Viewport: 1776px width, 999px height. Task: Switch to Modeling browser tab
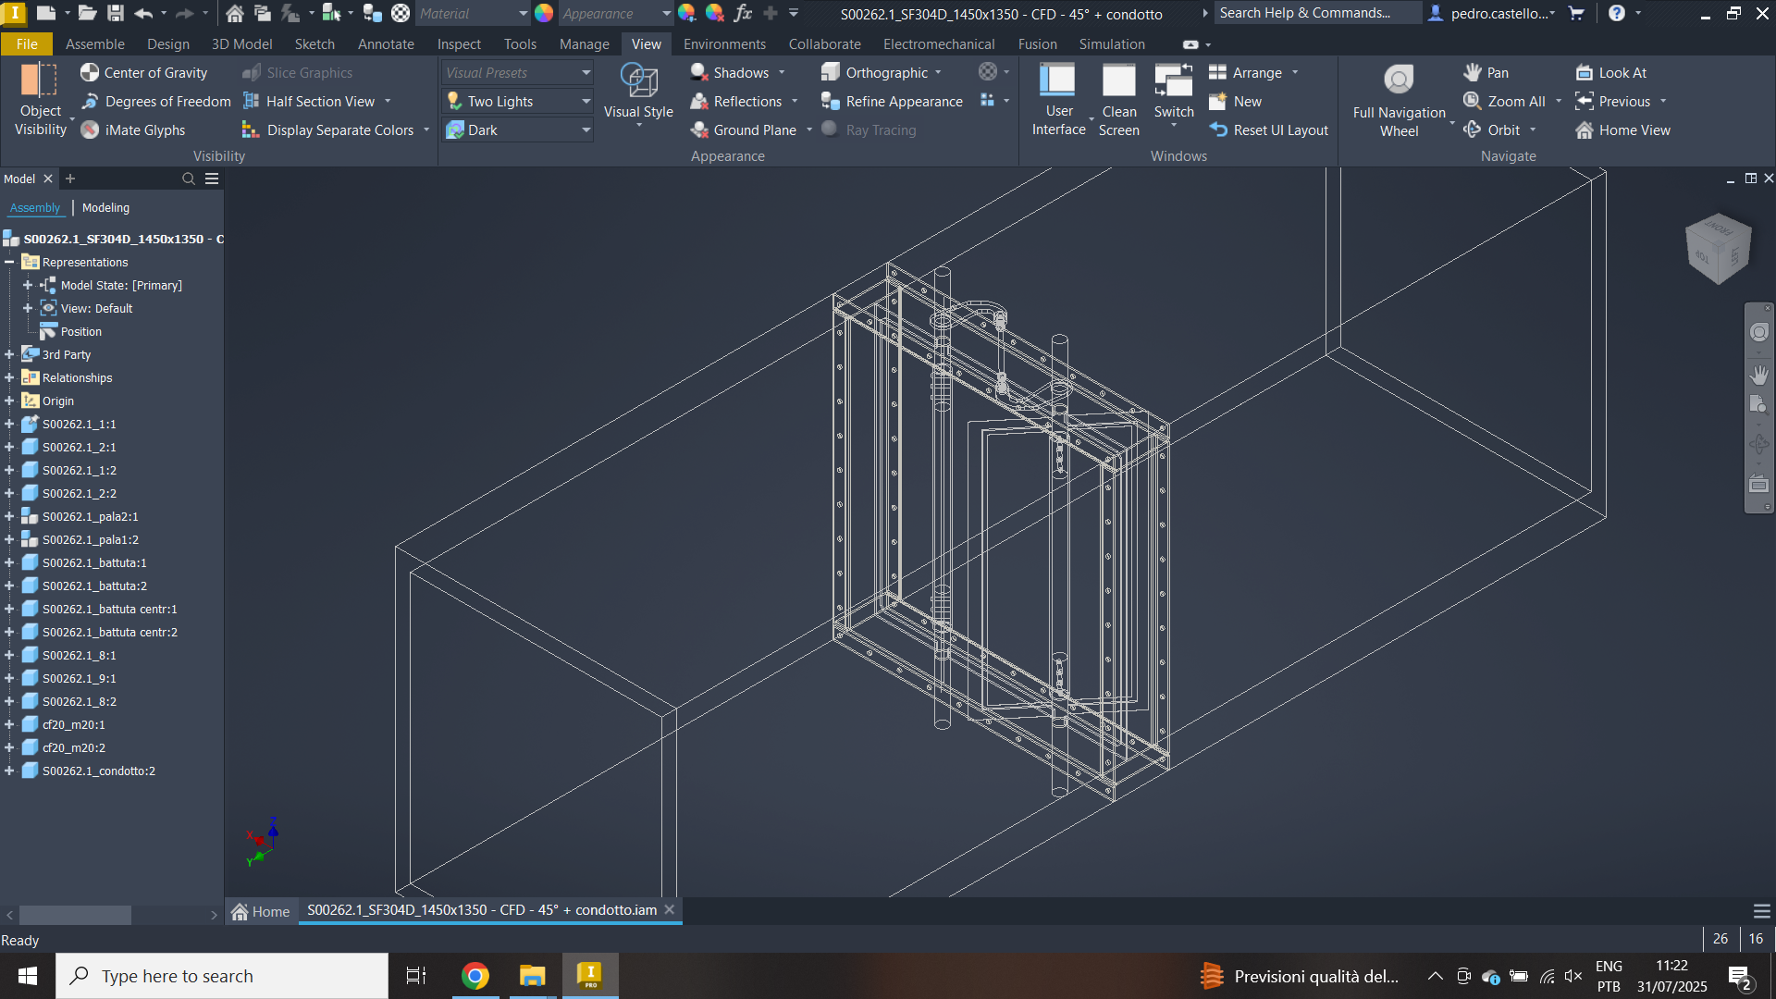pos(105,207)
